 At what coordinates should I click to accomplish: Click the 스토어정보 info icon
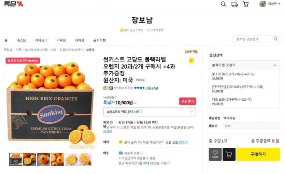(x=148, y=30)
